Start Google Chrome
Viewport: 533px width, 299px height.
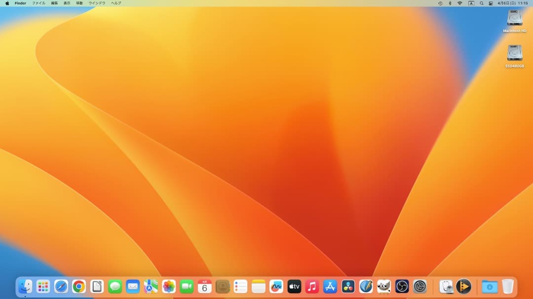tap(79, 286)
